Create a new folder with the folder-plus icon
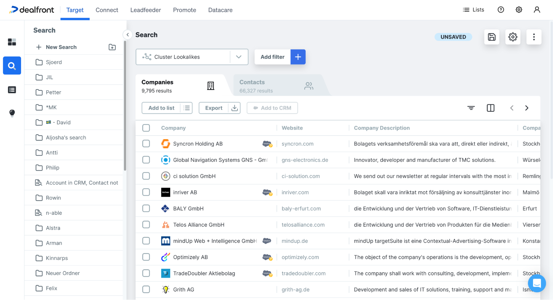Image resolution: width=553 pixels, height=300 pixels. tap(112, 47)
